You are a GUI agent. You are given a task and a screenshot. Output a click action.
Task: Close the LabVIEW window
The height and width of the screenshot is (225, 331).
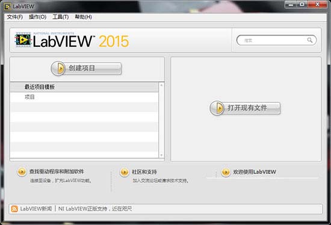[x=317, y=4]
